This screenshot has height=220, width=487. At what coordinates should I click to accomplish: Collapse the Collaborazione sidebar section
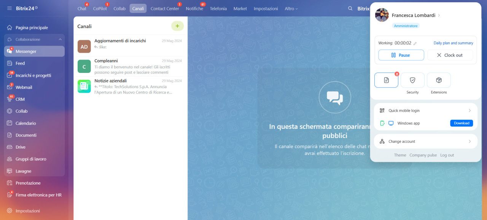(60, 40)
